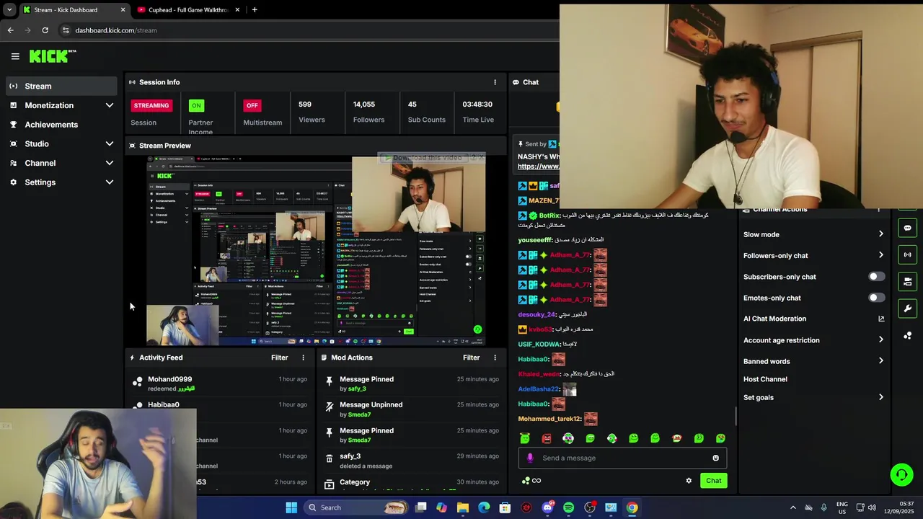Click the wrench icon in right rail
This screenshot has height=519, width=923.
coord(907,309)
